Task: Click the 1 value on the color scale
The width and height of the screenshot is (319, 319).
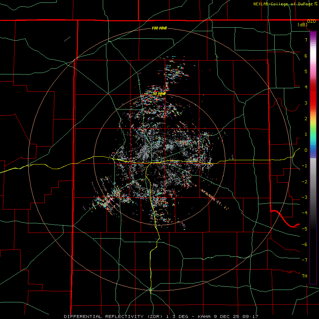Action: click(306, 134)
